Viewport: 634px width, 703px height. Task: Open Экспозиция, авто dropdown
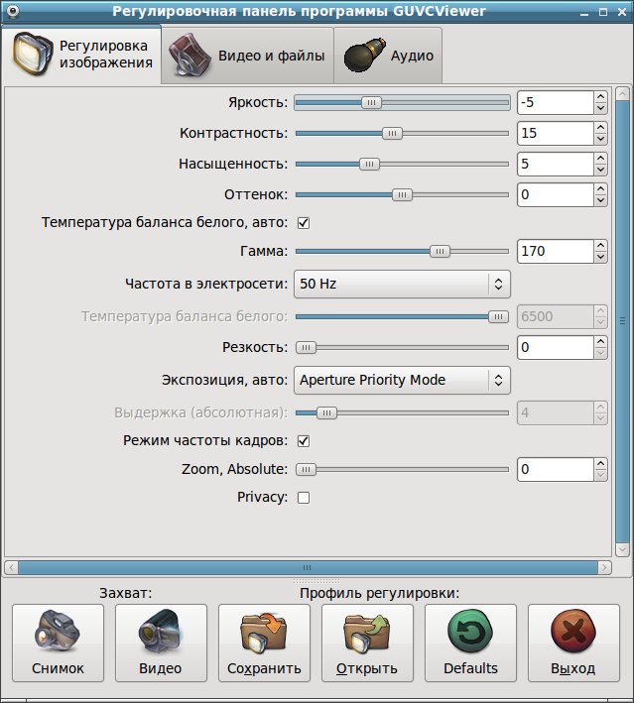click(402, 380)
